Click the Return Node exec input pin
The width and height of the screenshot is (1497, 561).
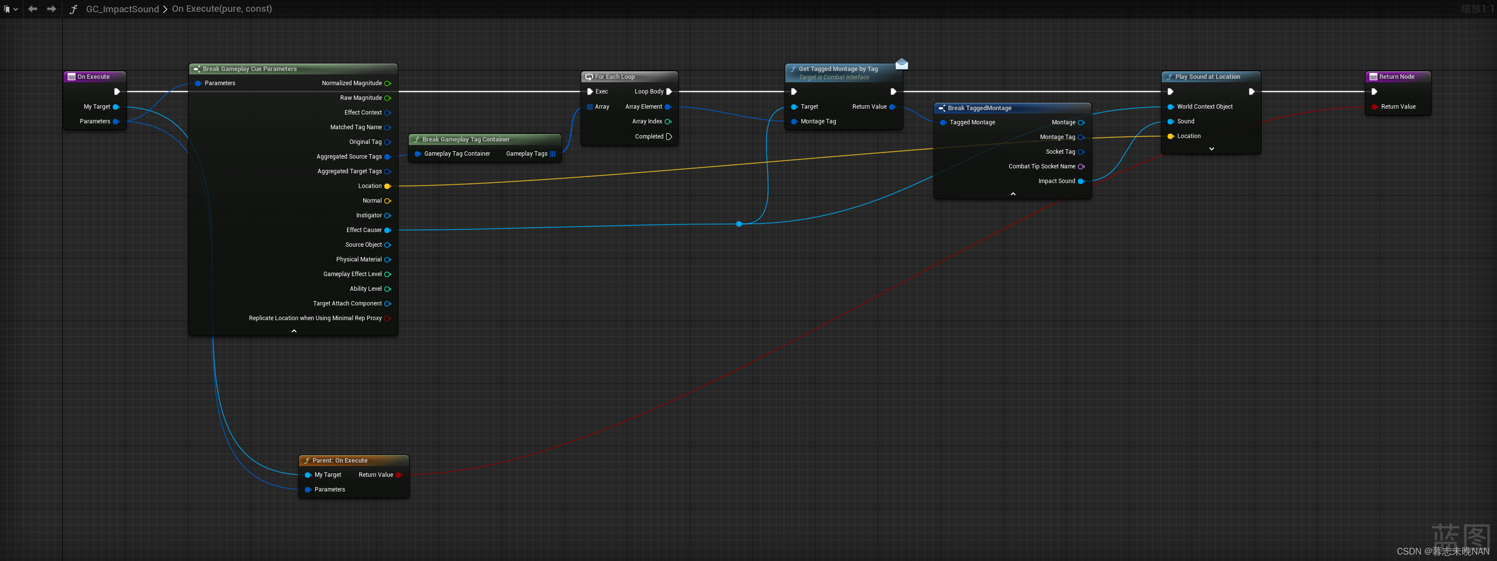click(x=1374, y=92)
